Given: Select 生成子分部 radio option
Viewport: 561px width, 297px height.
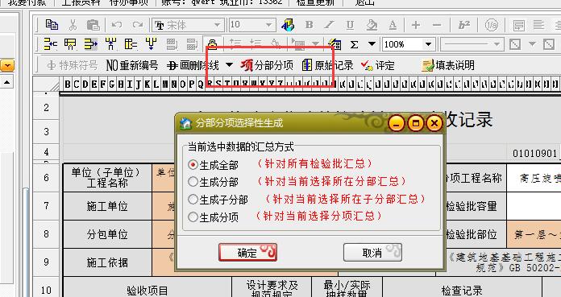Looking at the screenshot, I should (193, 199).
